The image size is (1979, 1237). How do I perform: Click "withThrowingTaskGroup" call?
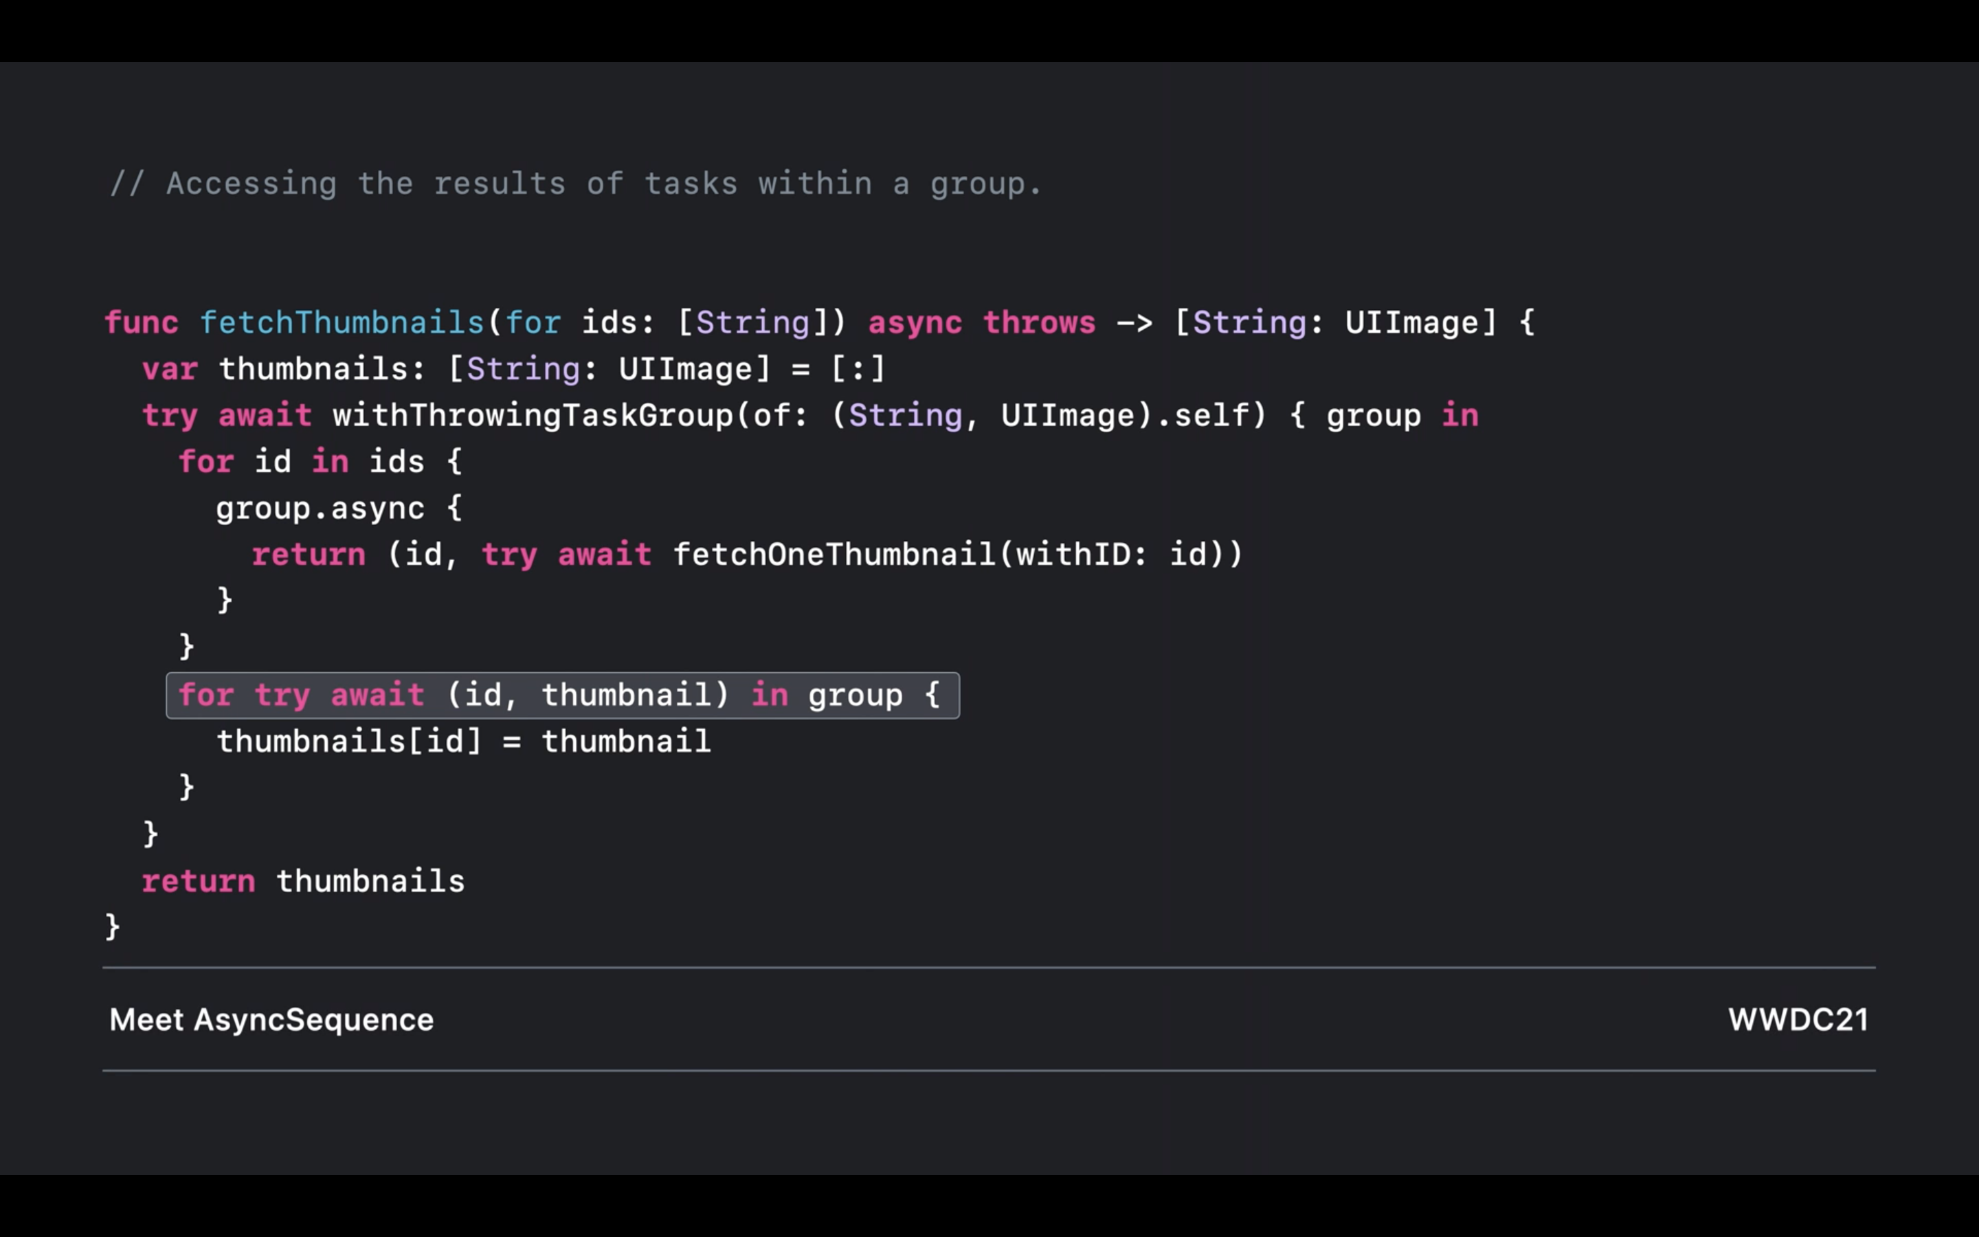pyautogui.click(x=533, y=416)
